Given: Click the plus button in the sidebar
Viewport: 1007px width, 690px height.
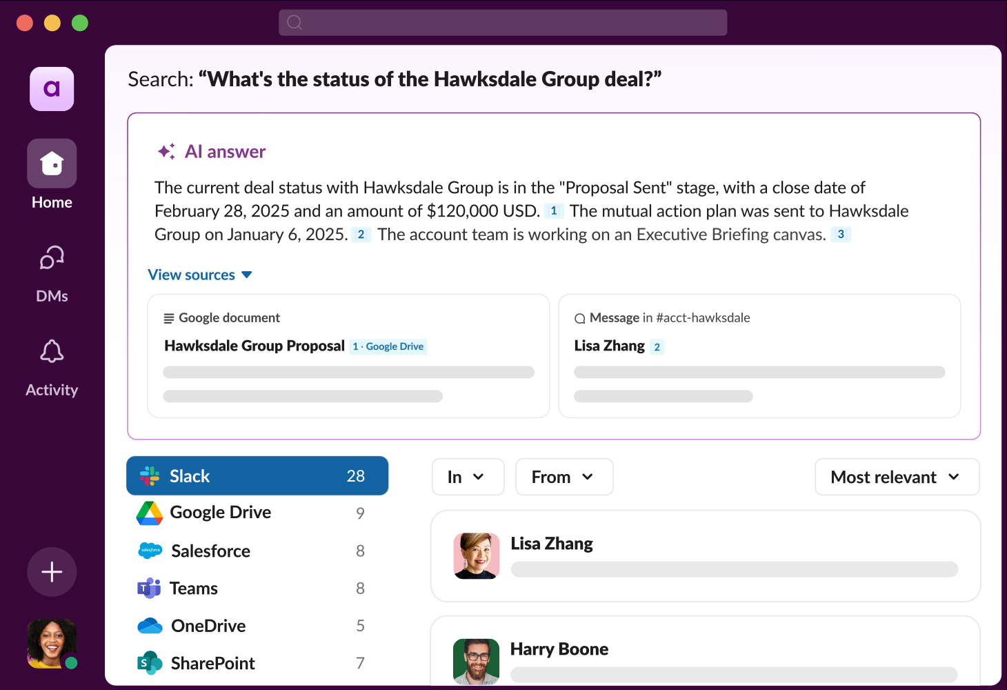Looking at the screenshot, I should [x=52, y=571].
